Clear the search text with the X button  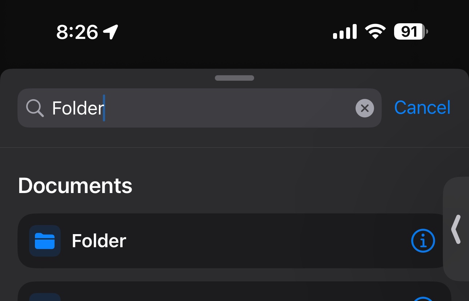point(365,108)
